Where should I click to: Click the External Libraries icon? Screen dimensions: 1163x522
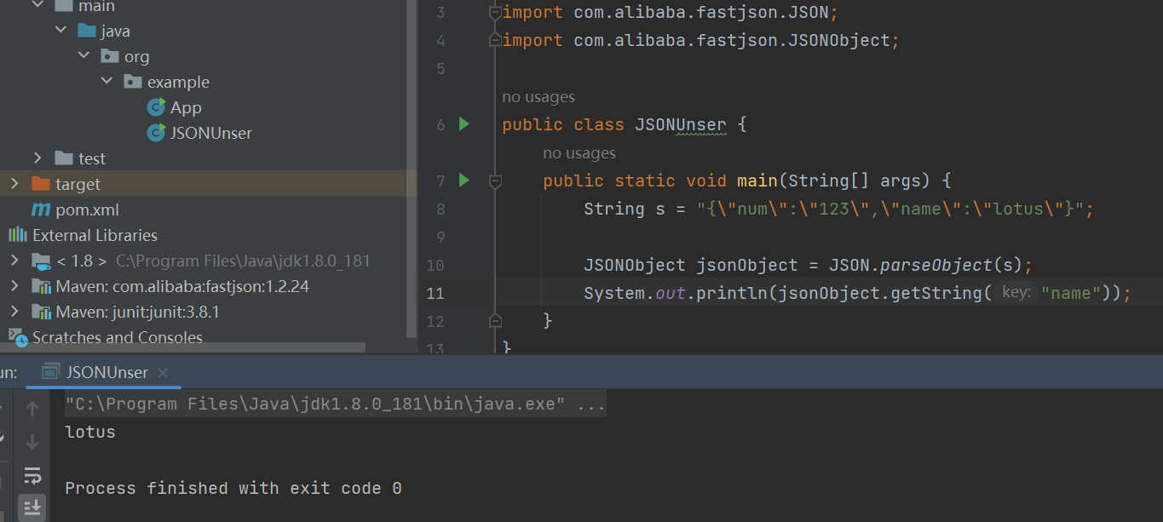tap(18, 235)
